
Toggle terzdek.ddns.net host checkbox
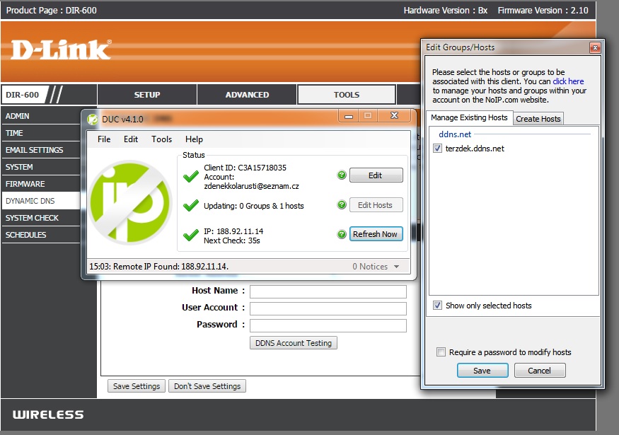(437, 149)
